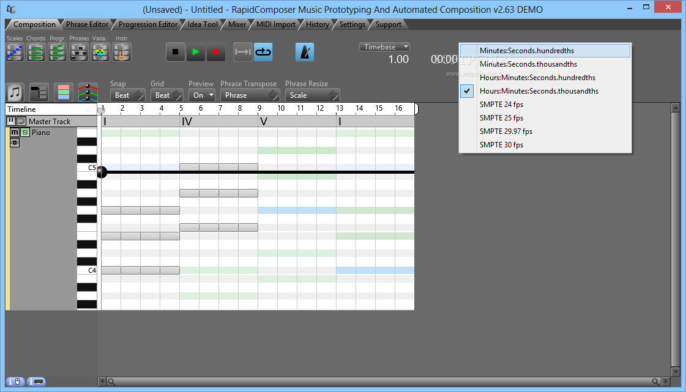Image resolution: width=686 pixels, height=392 pixels.
Task: Open the Instruments guitar icon
Action: (122, 53)
